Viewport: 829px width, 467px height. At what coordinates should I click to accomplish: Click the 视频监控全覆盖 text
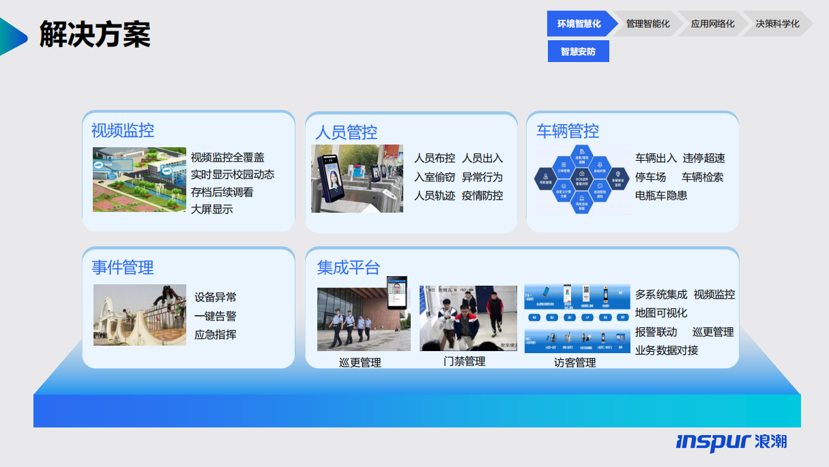[228, 157]
